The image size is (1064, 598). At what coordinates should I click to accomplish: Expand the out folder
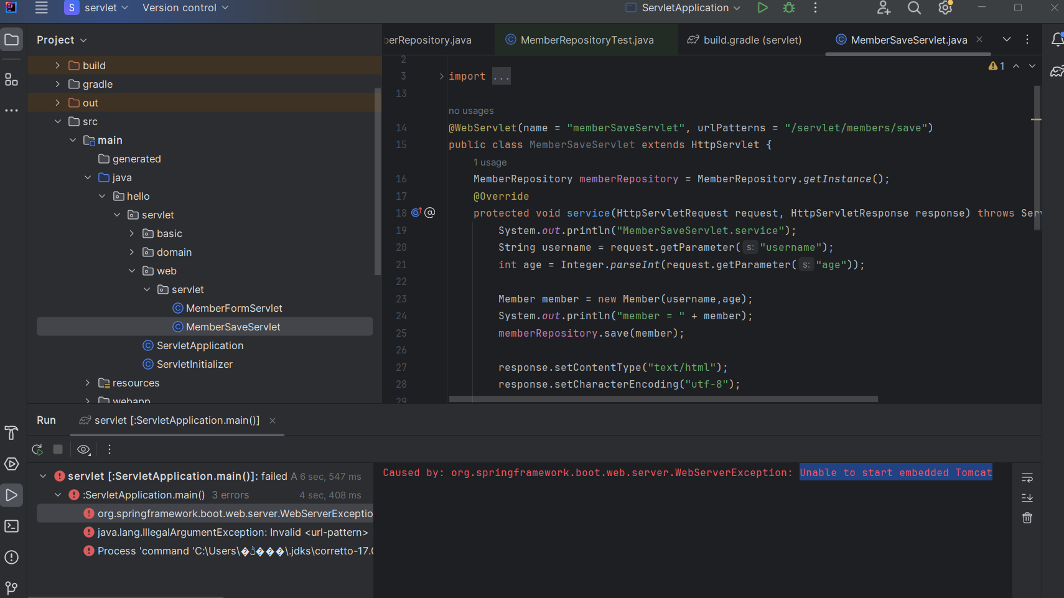coord(57,103)
